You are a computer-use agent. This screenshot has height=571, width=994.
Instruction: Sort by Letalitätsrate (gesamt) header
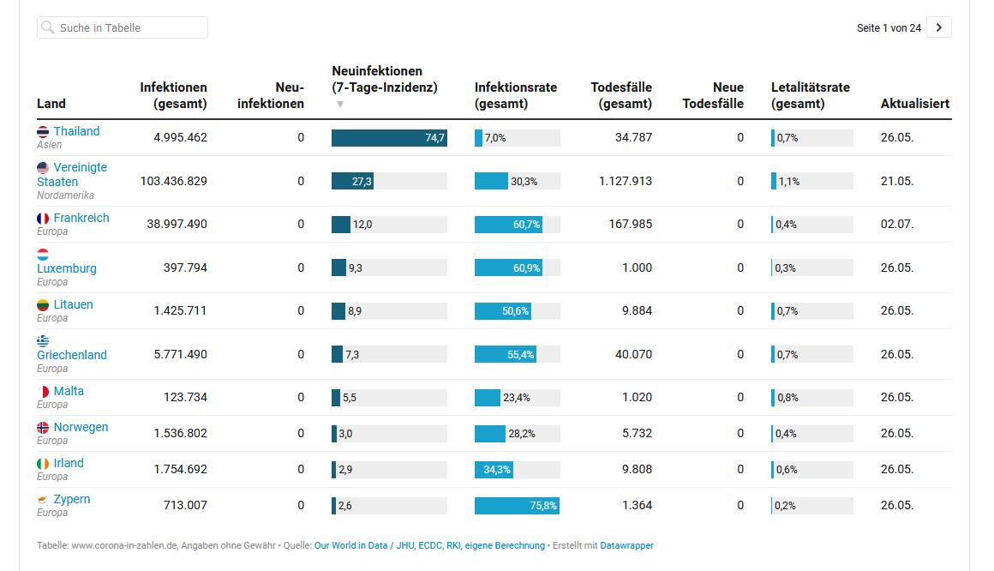coord(810,95)
